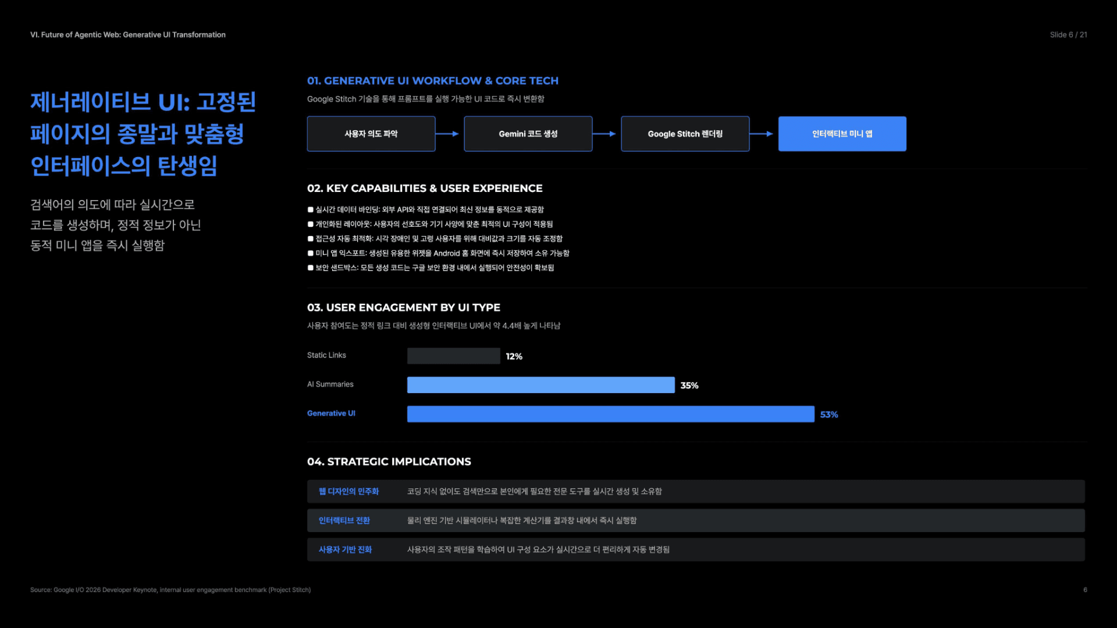This screenshot has height=628, width=1117.
Task: Click the Generative UI 53% bar
Action: coord(611,414)
